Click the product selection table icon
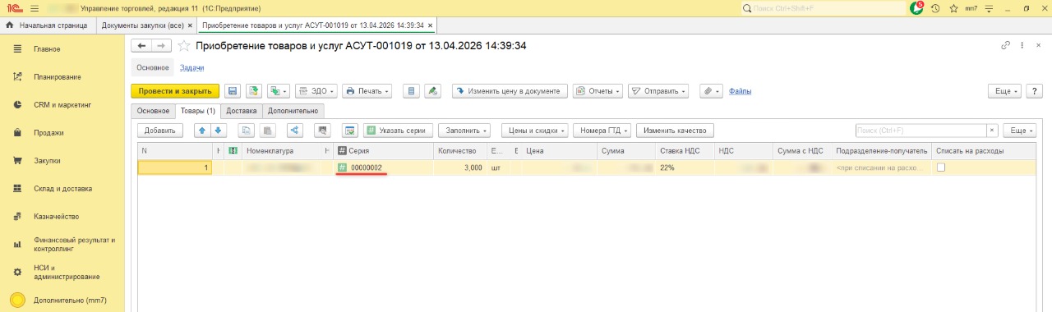Screen dimensions: 1052x312 pos(349,130)
